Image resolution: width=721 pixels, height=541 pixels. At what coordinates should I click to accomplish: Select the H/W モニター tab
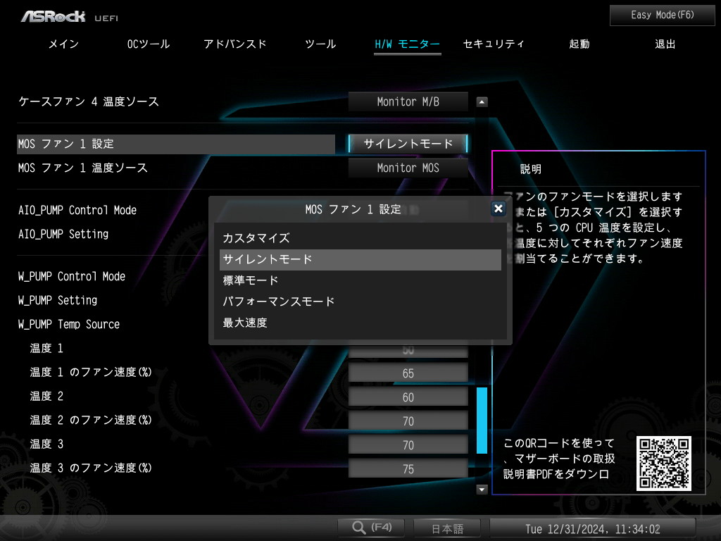(x=408, y=44)
